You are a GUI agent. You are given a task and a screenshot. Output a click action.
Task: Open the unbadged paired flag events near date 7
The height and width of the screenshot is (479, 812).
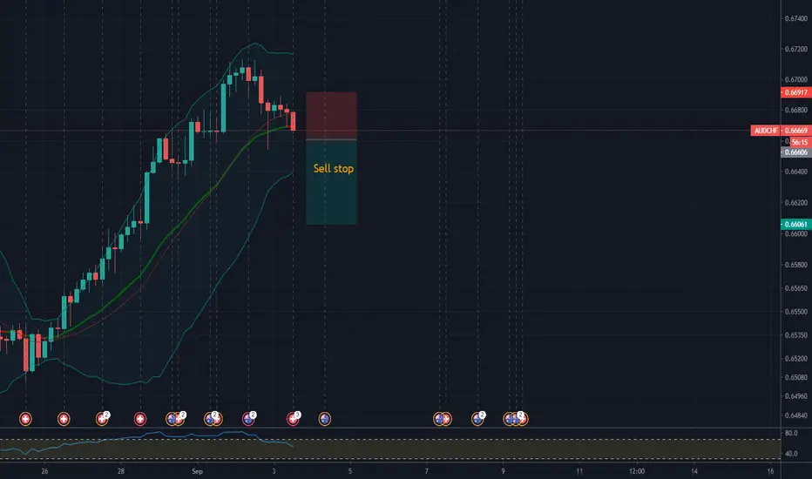[443, 418]
